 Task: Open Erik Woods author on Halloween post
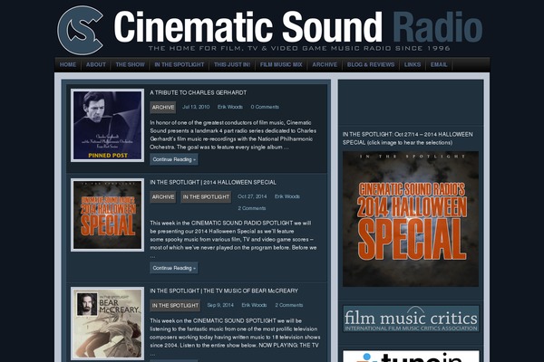click(287, 196)
